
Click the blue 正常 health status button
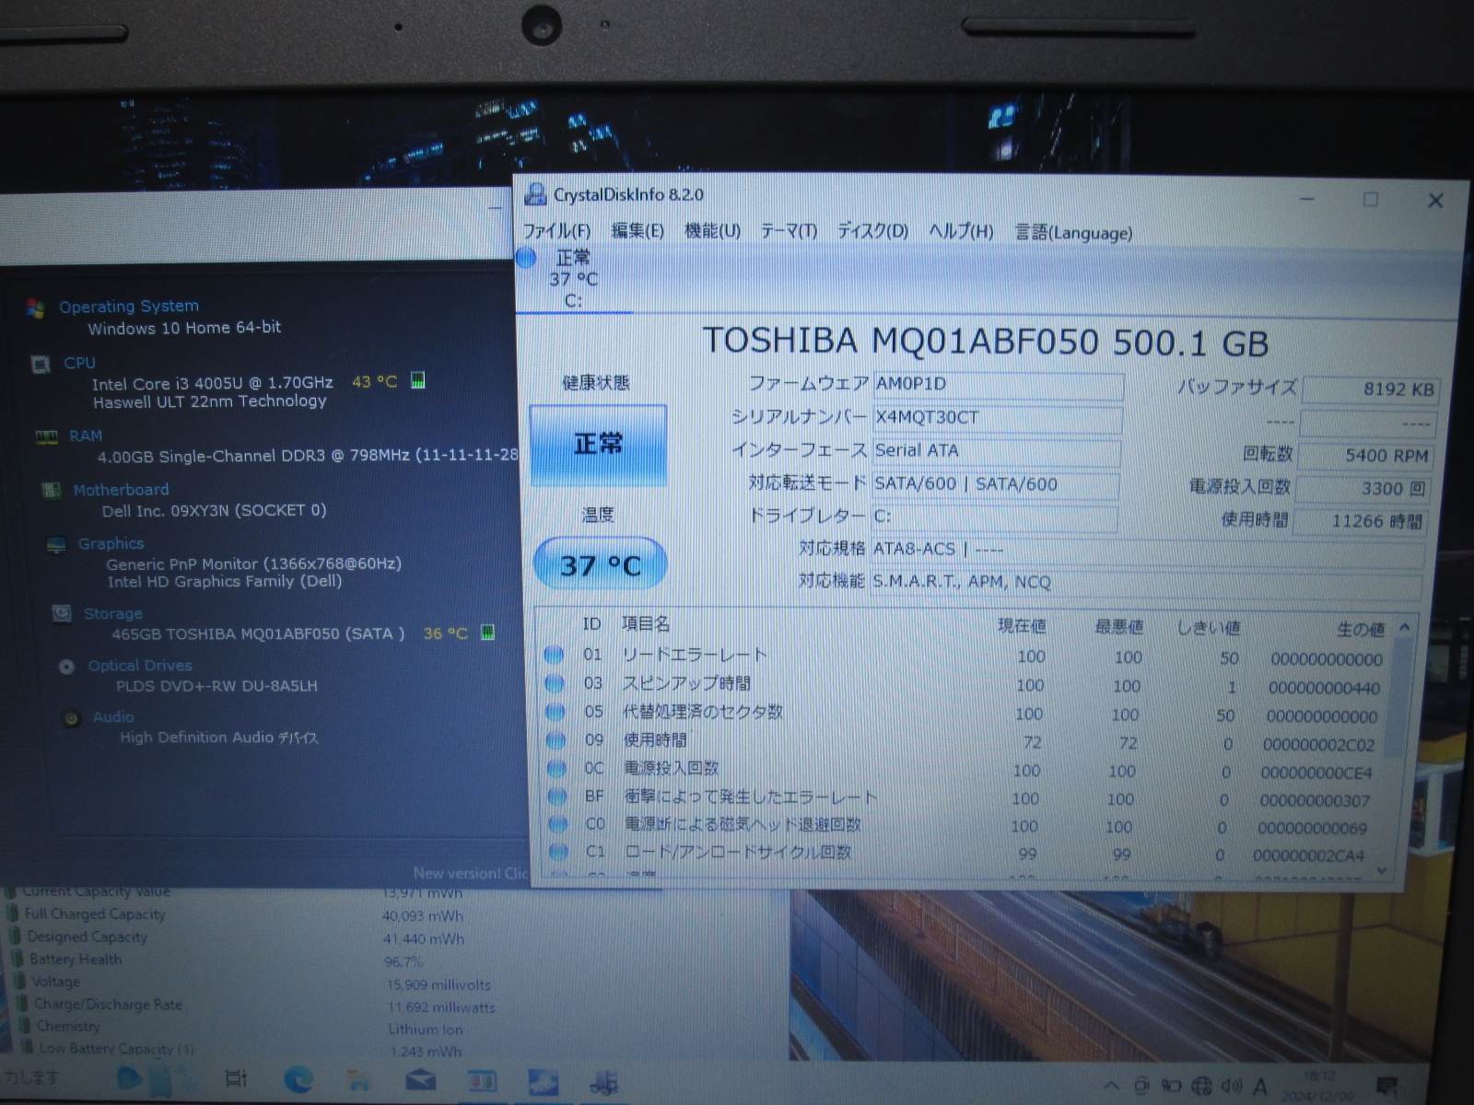coord(598,445)
